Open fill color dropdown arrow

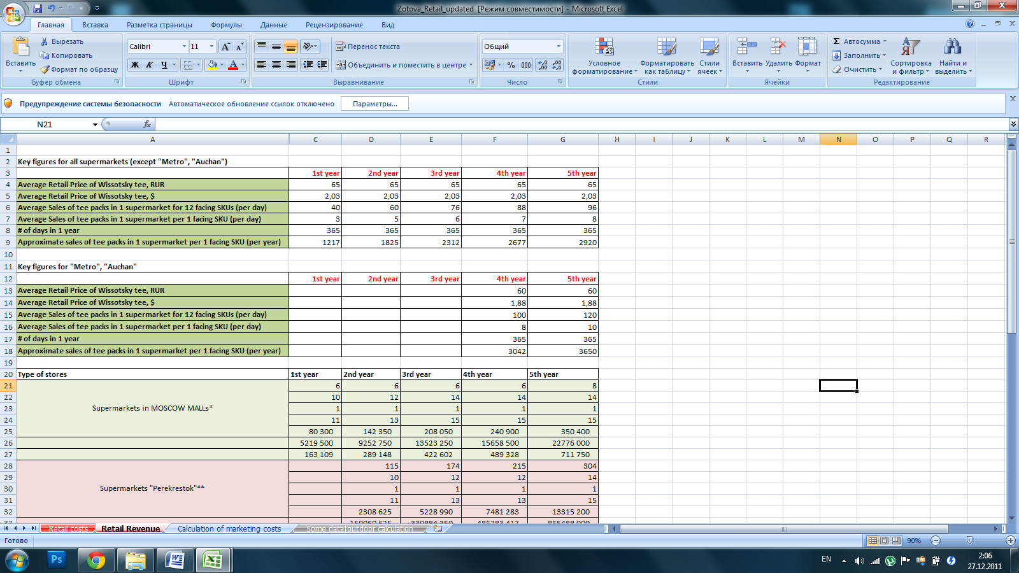[x=222, y=65]
